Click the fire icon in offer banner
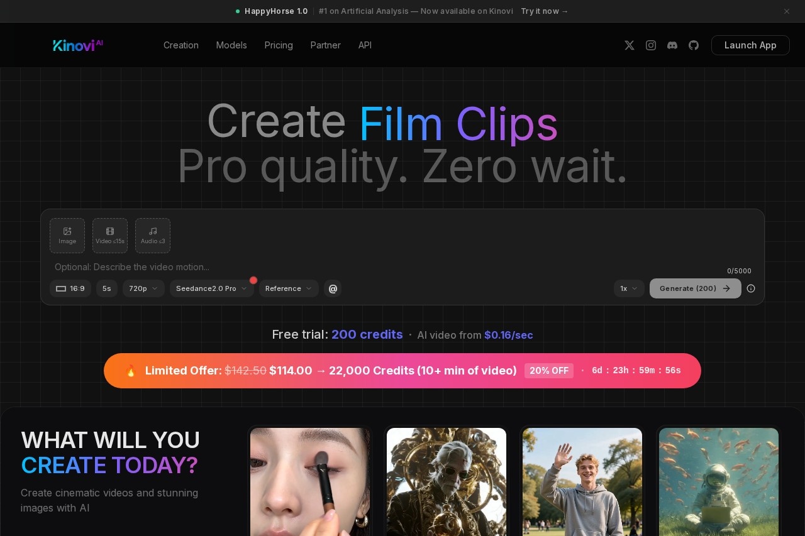The width and height of the screenshot is (805, 536). [131, 371]
